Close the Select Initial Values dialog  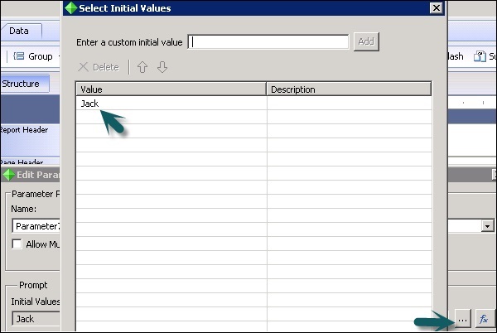tap(437, 8)
